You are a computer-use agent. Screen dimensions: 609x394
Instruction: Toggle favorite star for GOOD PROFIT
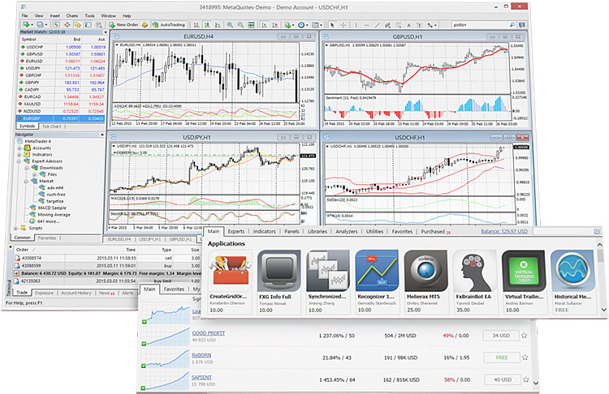[525, 336]
